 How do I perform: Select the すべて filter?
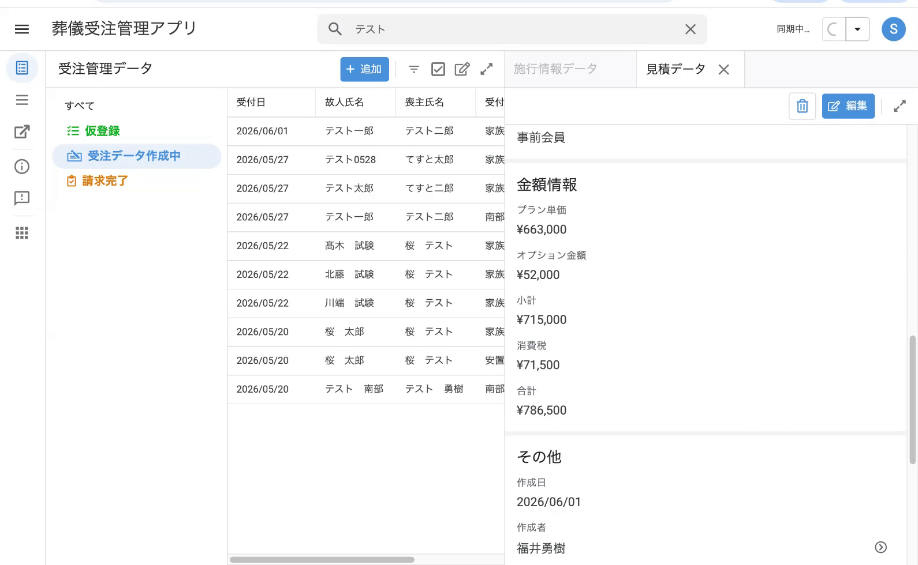[80, 106]
